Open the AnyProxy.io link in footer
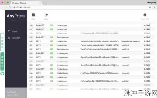This screenshot has width=157, height=98. pyautogui.click(x=12, y=92)
